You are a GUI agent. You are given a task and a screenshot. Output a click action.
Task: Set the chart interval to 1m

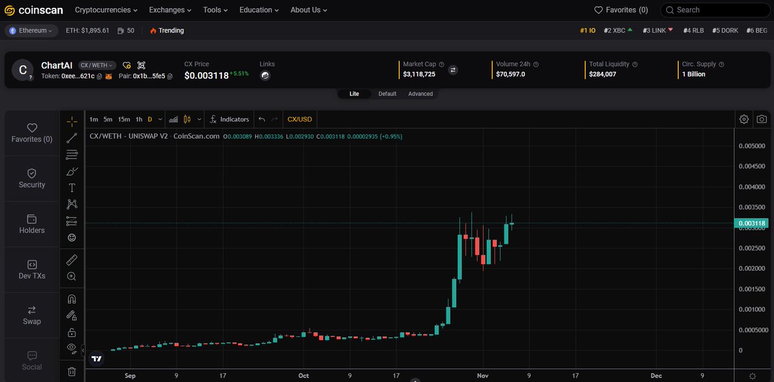click(x=94, y=119)
